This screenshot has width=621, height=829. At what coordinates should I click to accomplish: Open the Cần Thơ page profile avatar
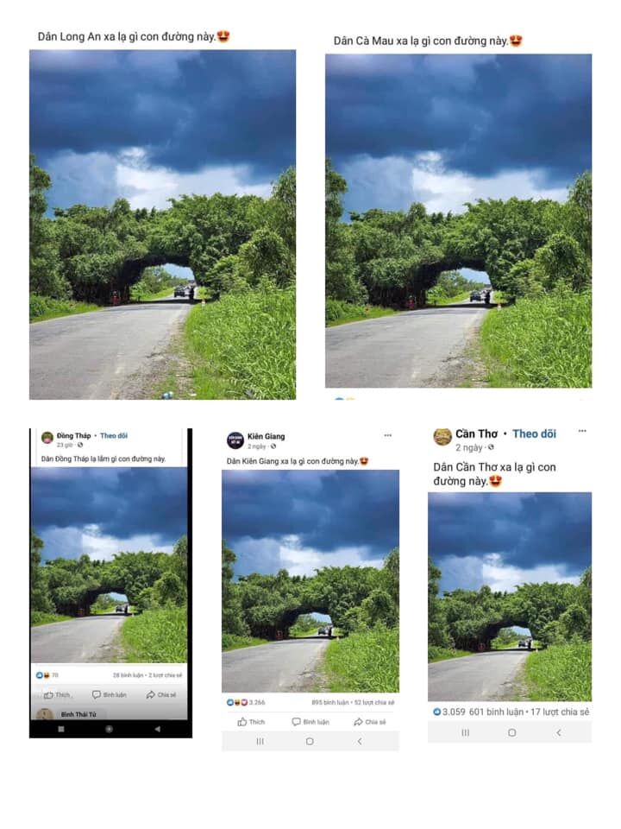point(442,437)
